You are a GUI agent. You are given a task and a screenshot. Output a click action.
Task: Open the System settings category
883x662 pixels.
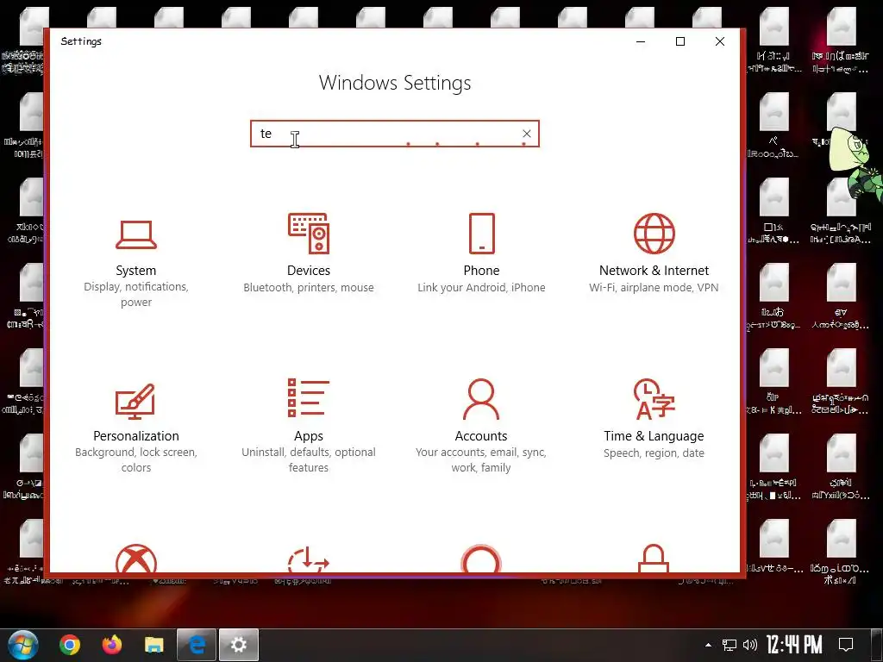click(x=135, y=264)
